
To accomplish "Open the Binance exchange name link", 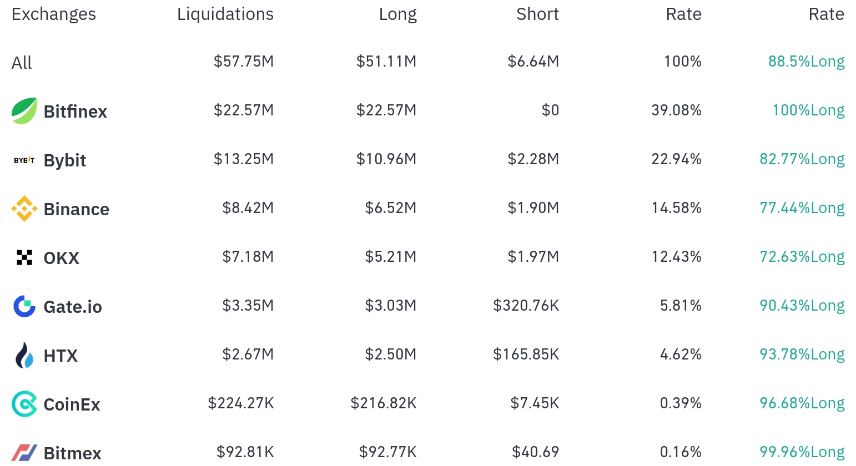I will tap(76, 209).
